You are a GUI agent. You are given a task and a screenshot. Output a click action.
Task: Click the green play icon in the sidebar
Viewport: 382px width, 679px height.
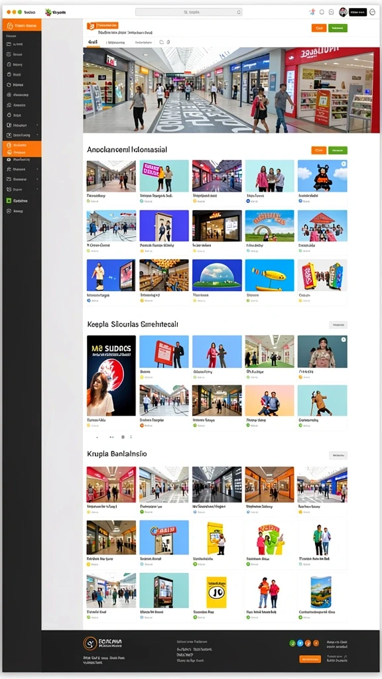pos(9,201)
